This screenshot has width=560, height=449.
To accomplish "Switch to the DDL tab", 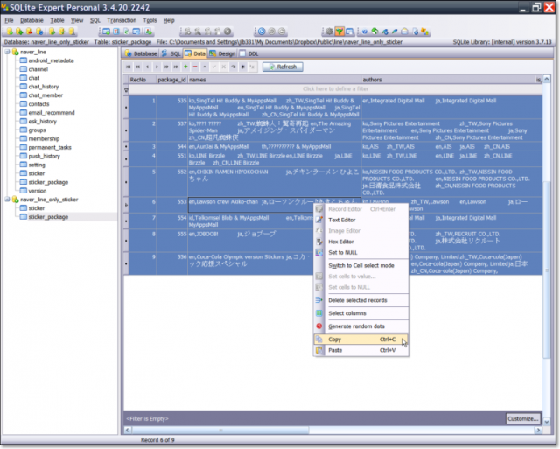I will click(248, 53).
